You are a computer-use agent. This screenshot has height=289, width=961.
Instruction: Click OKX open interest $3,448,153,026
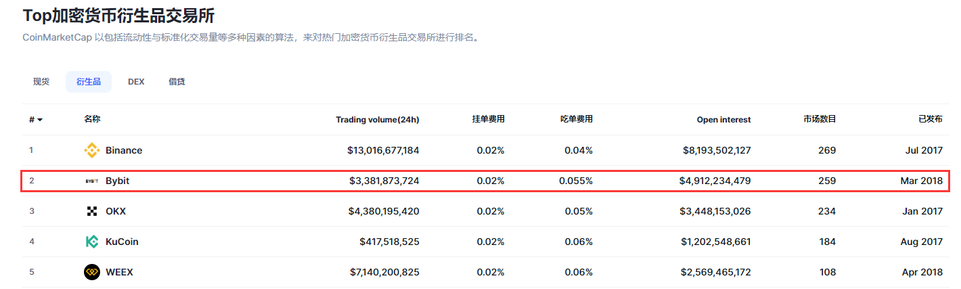(x=715, y=211)
